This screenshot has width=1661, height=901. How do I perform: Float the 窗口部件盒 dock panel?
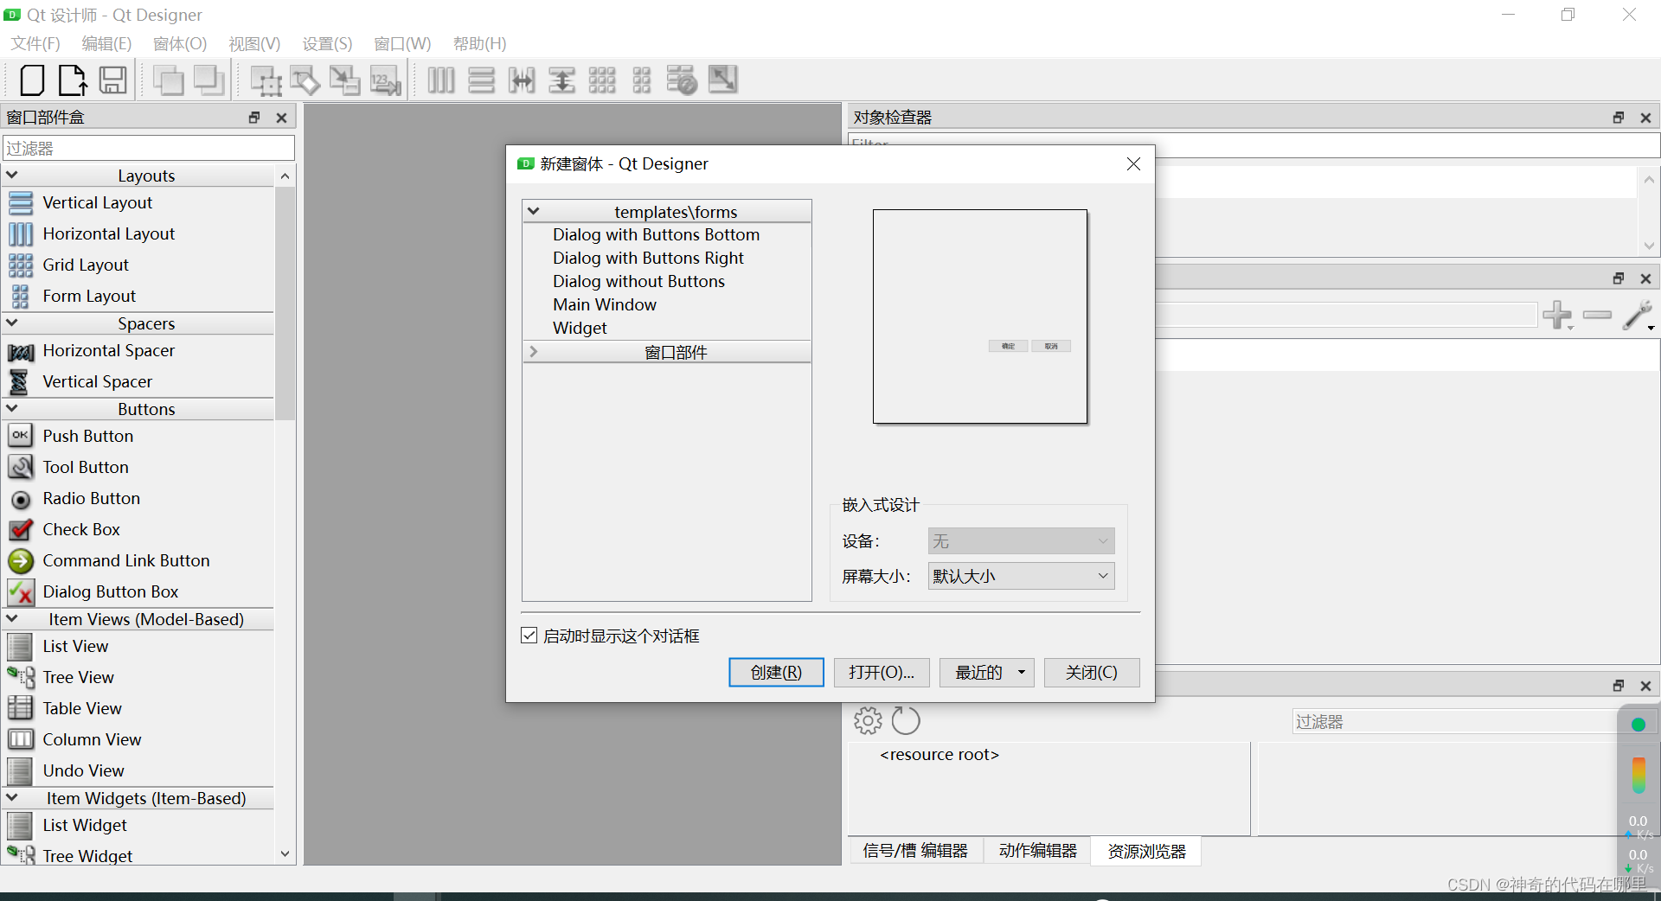pyautogui.click(x=254, y=118)
